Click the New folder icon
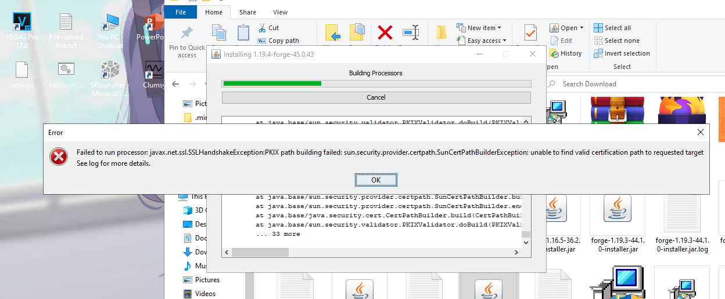The image size is (725, 299). point(441,34)
